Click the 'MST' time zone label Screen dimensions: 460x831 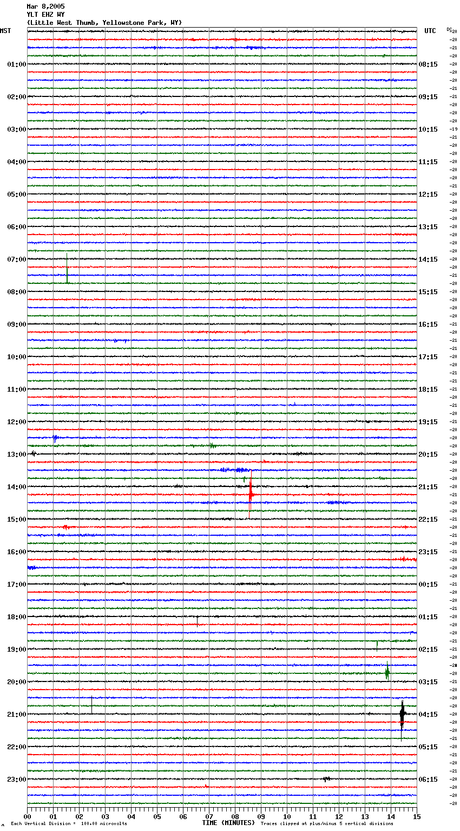(5, 31)
